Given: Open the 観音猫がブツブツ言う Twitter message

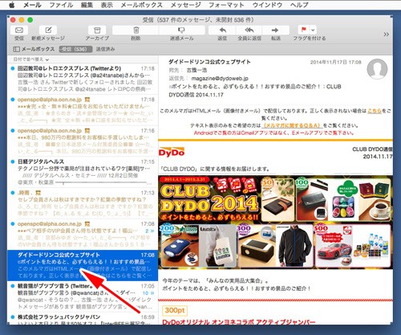Looking at the screenshot, I should 83,296.
